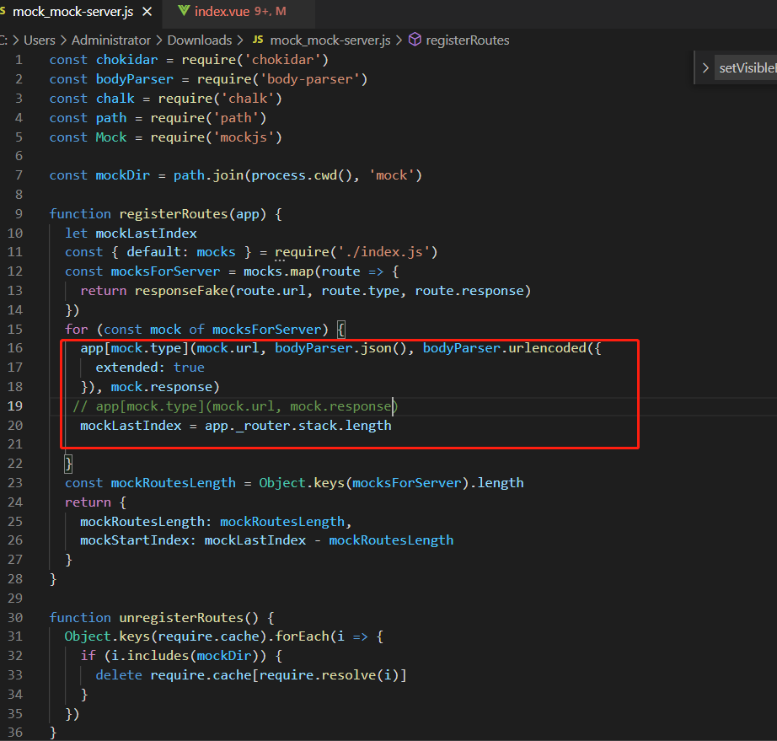Image resolution: width=777 pixels, height=741 pixels.
Task: Click the cube symbol icon beside registerRoutes
Action: [x=413, y=39]
